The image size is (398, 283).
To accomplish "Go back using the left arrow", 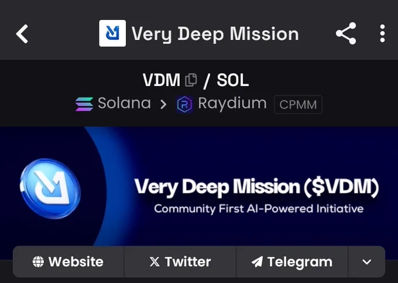I will point(22,34).
